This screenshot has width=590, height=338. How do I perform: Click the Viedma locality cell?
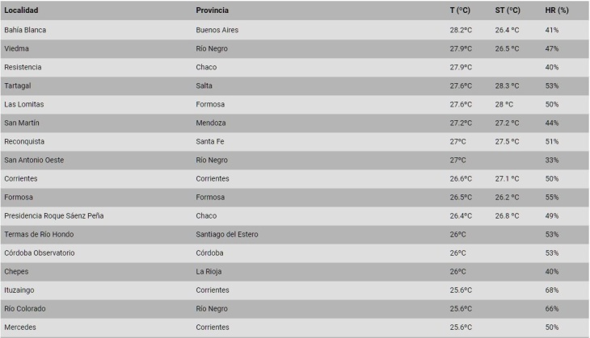point(16,49)
